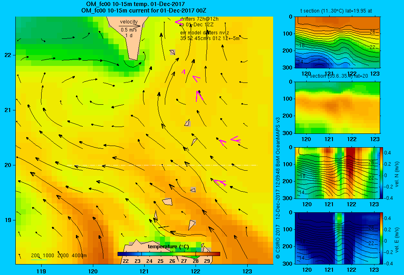Click the '0.5 m/s' velocity scale text

pos(129,30)
